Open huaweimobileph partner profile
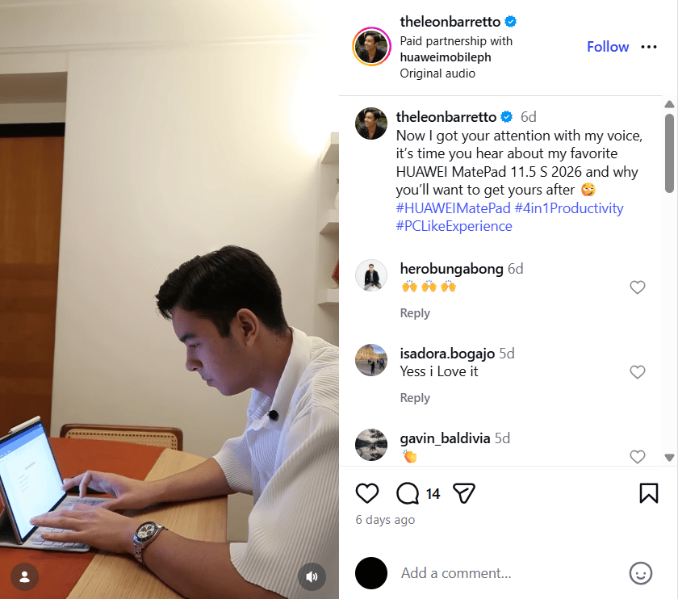This screenshot has width=678, height=599. pos(446,57)
